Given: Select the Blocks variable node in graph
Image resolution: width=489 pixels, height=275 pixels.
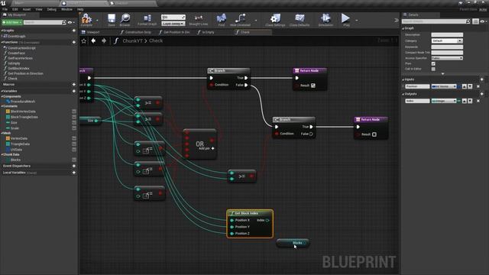Looking at the screenshot, I should (293, 243).
